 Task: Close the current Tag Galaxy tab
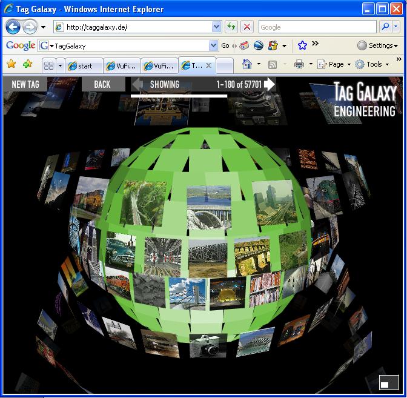tap(208, 65)
